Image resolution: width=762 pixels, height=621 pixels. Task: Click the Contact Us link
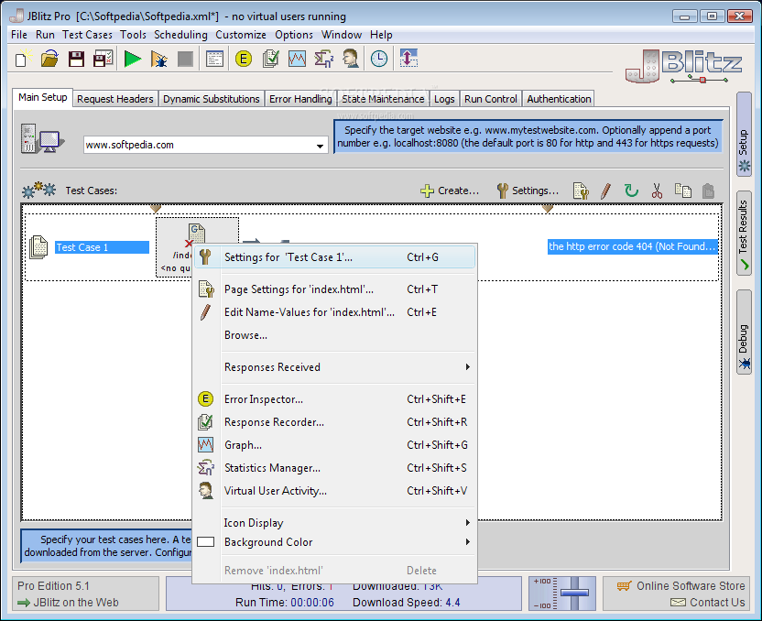tap(708, 603)
